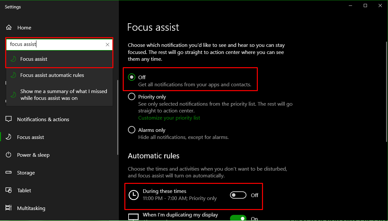Open the summary of what I missed suggestion
388x221 pixels.
point(59,95)
